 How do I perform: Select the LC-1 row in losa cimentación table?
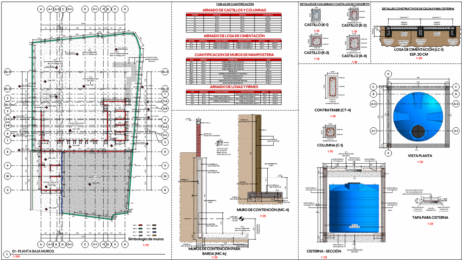(234, 43)
